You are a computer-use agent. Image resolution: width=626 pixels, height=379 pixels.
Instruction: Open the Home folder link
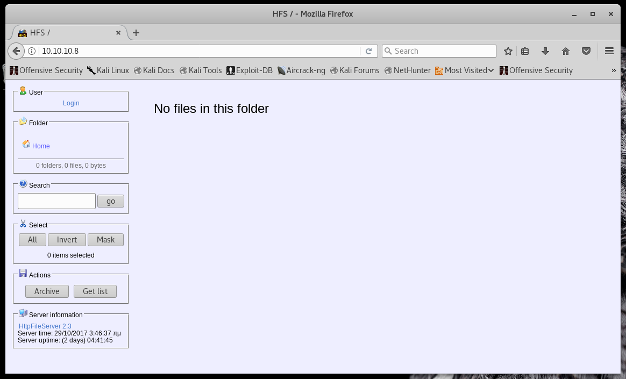click(41, 146)
